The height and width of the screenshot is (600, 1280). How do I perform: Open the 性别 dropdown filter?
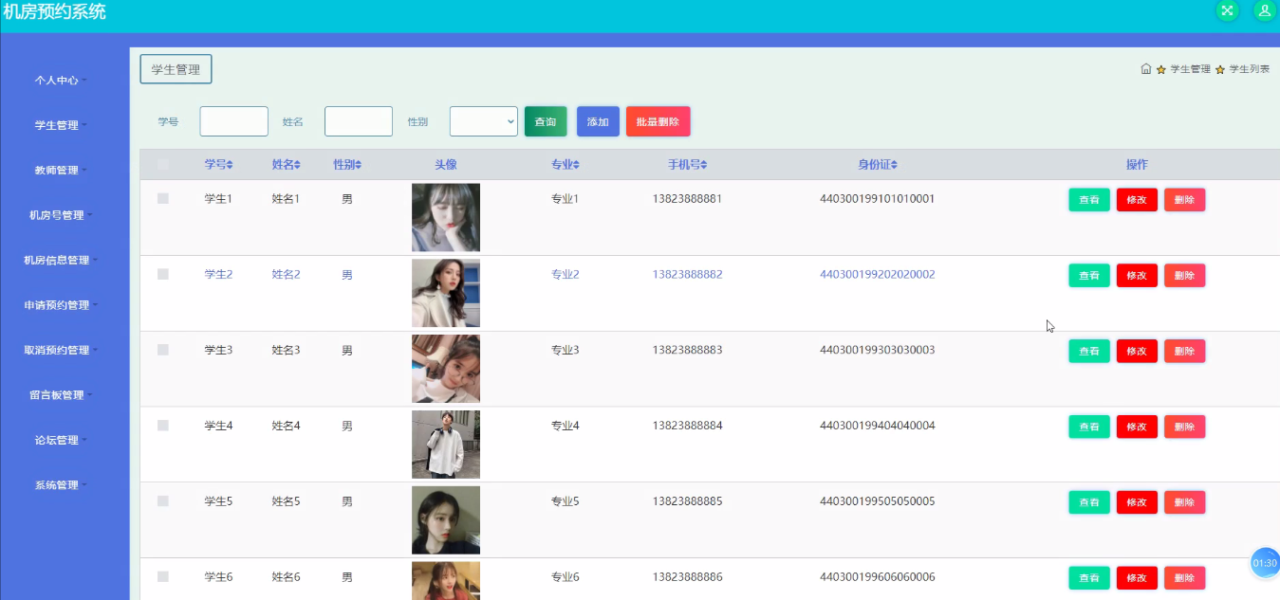point(483,121)
